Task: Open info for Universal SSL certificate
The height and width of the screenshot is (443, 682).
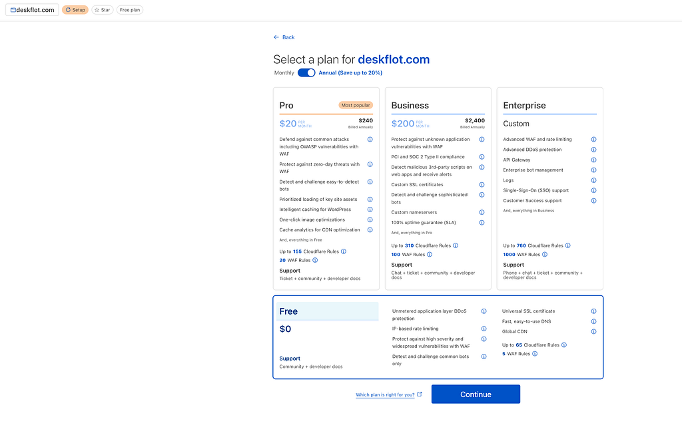Action: [593, 311]
